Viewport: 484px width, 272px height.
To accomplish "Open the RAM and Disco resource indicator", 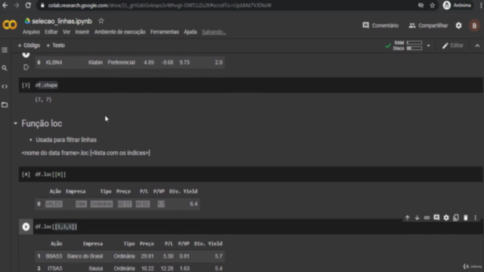I will pyautogui.click(x=408, y=45).
